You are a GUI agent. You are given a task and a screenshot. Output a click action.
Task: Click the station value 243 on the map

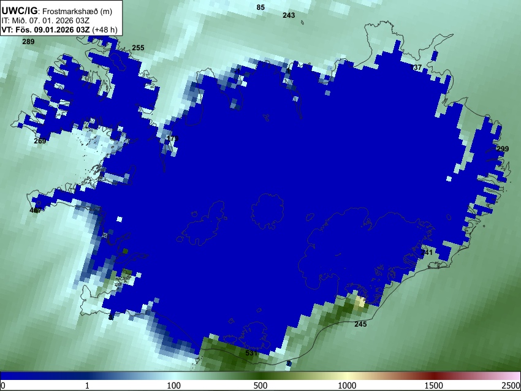point(289,15)
